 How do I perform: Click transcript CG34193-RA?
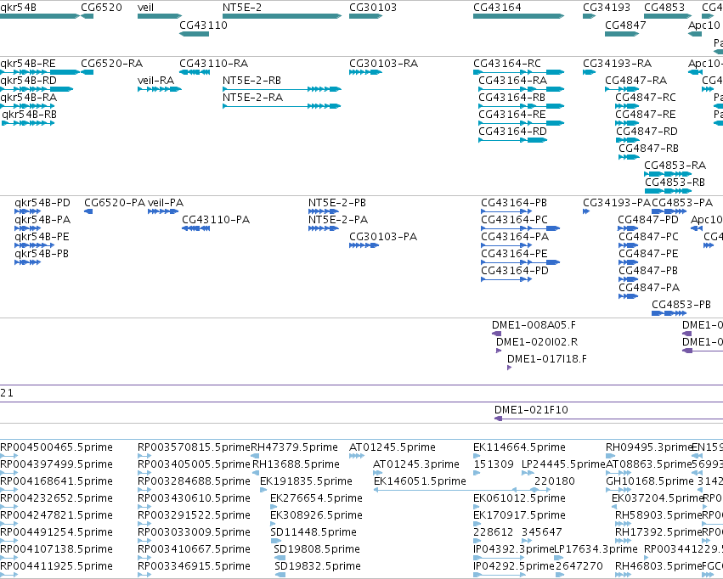click(x=590, y=72)
